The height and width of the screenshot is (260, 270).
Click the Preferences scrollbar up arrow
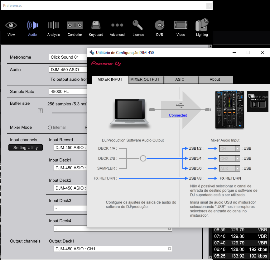click(210, 46)
